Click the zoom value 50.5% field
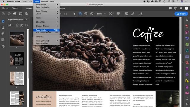The image size is (190, 107). tap(99, 14)
